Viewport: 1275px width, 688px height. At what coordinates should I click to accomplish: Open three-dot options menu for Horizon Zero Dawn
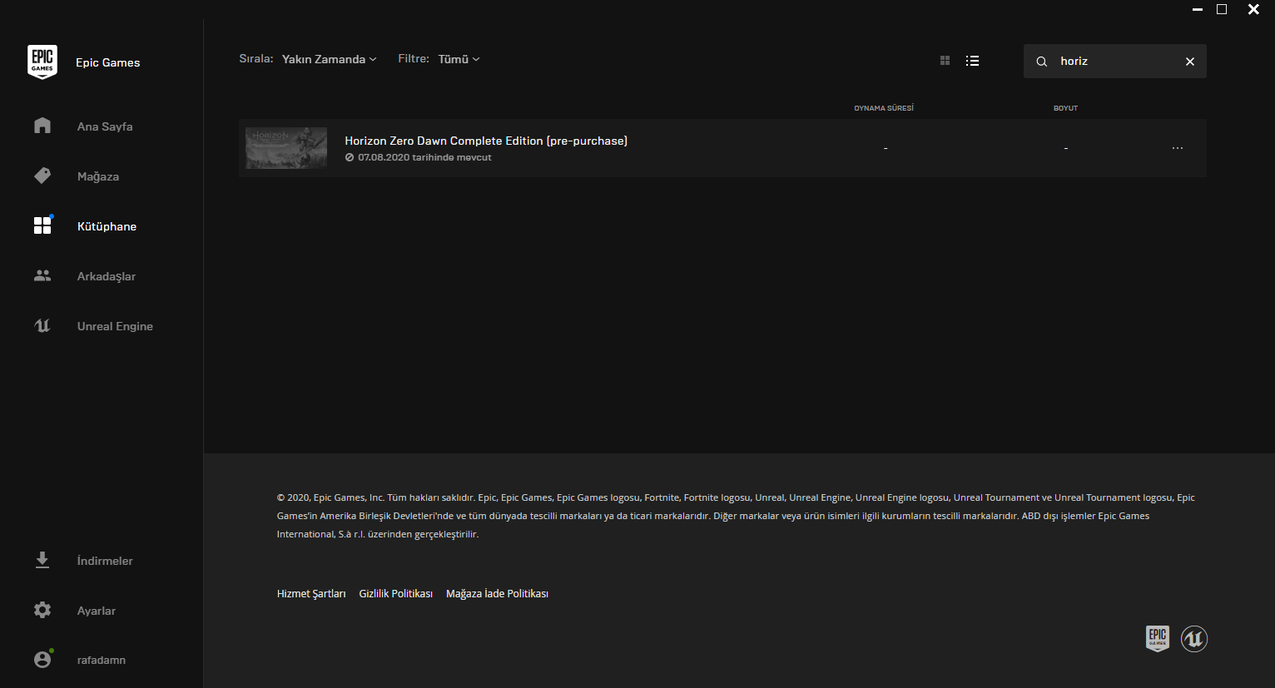coord(1178,148)
